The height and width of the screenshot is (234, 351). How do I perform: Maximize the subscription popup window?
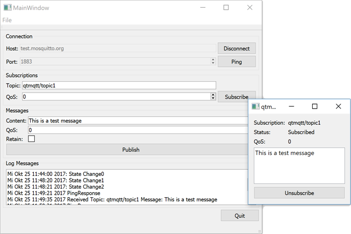(x=315, y=107)
